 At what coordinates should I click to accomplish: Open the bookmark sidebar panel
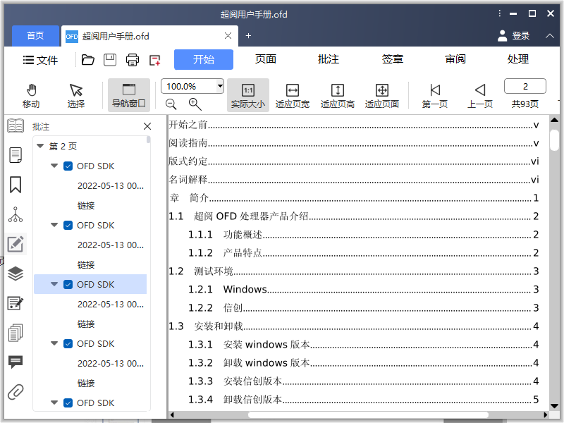tap(16, 185)
